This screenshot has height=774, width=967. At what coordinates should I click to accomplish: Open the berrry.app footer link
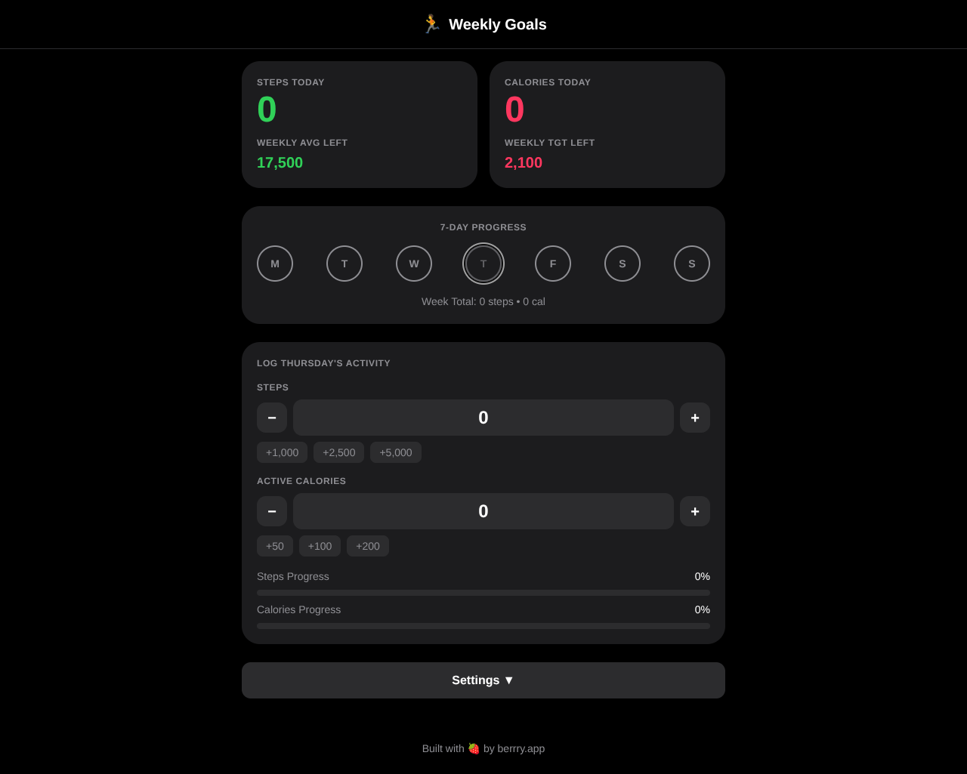pyautogui.click(x=521, y=748)
